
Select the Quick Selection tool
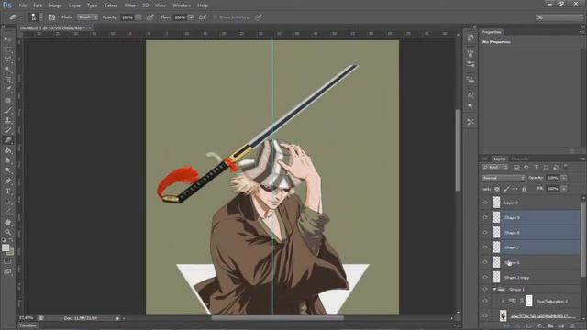click(x=7, y=70)
